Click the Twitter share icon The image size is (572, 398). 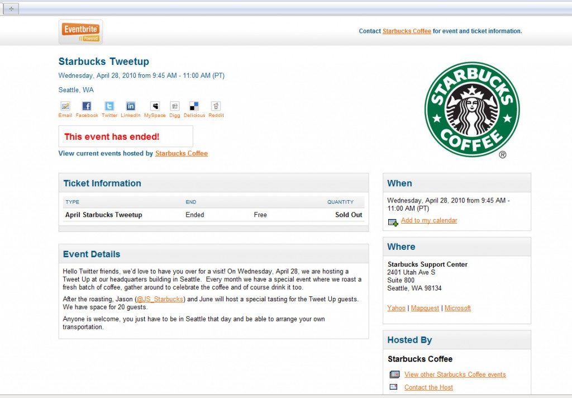point(109,106)
